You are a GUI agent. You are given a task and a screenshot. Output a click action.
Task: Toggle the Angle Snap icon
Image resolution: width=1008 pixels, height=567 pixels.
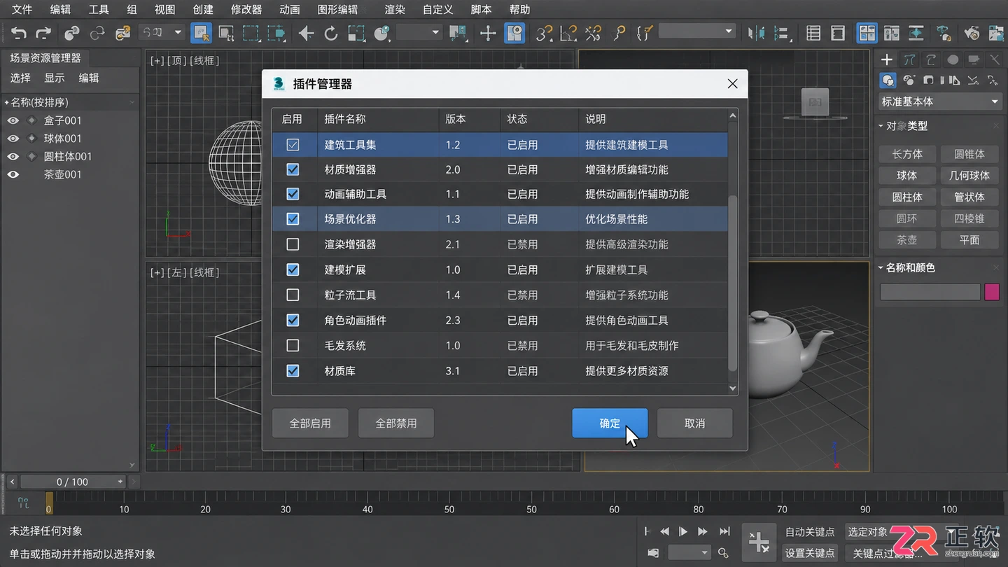click(568, 33)
